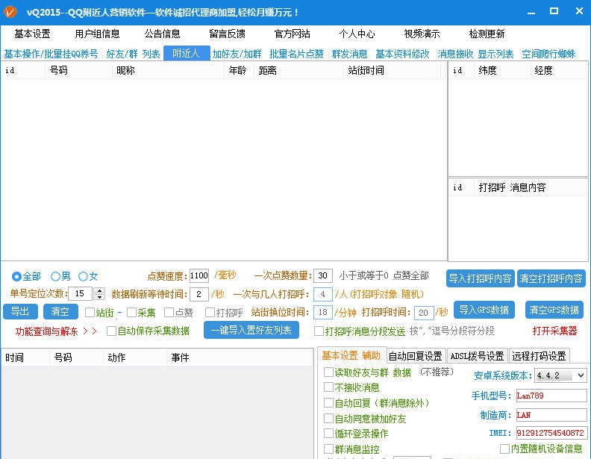The height and width of the screenshot is (459, 591).
Task: Enable the 群消息监控 checkbox
Action: (x=328, y=449)
